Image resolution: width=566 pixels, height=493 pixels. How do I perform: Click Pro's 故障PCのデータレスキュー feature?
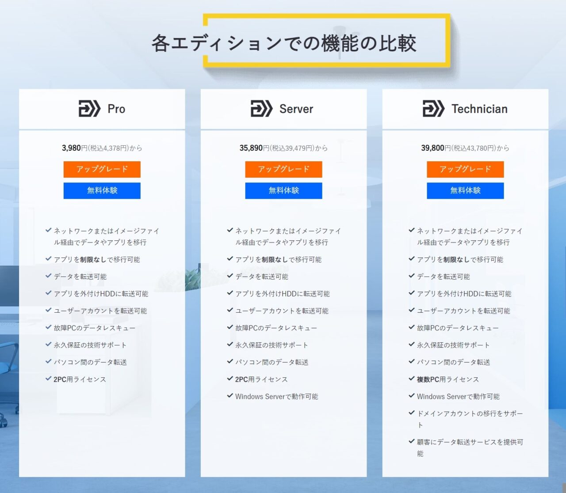coord(94,328)
